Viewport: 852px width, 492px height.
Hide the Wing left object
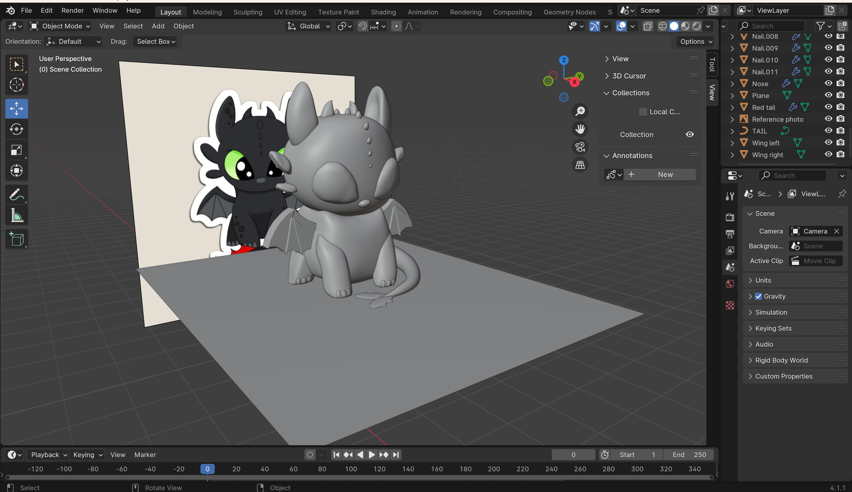(x=828, y=143)
